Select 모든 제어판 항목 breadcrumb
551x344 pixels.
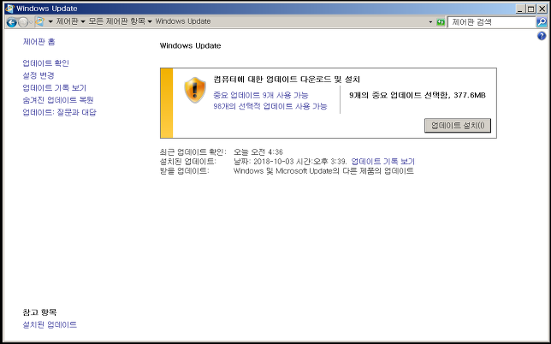(116, 21)
